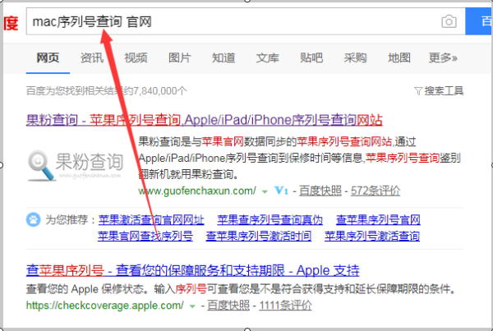Open suggestion 查苹果序列号激活时间
This screenshot has width=493, height=331.
259,236
